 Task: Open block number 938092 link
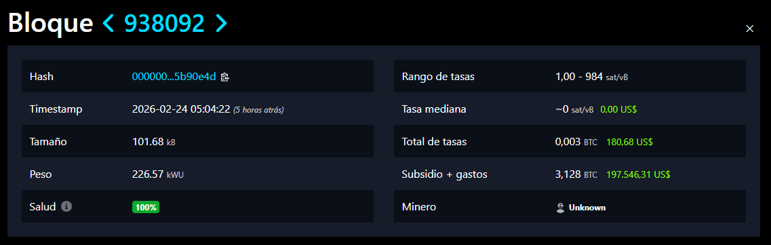[163, 23]
